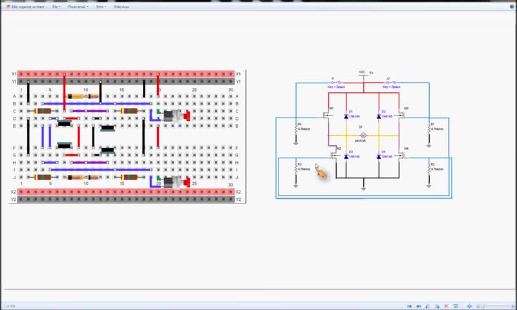
Task: Fit the photo to window
Action: 469,306
